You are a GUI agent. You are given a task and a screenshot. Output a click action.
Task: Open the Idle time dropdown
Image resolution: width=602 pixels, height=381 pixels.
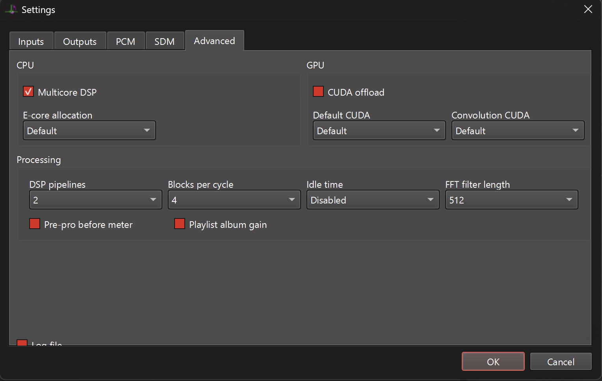pyautogui.click(x=373, y=200)
